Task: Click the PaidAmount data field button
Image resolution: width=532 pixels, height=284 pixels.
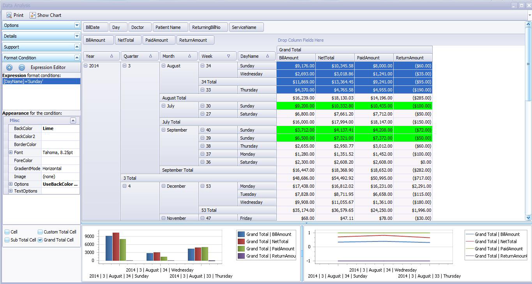Action: pyautogui.click(x=159, y=40)
